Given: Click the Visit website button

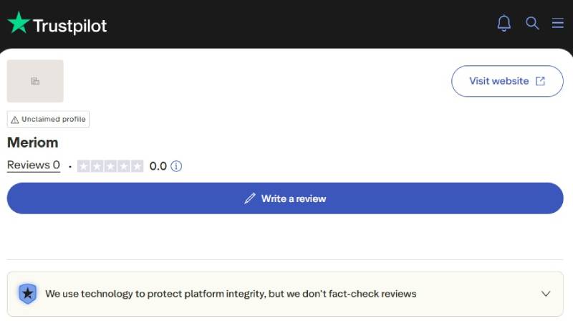Looking at the screenshot, I should (x=507, y=81).
